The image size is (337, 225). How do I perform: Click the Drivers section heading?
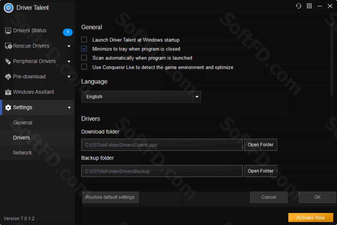(90, 118)
